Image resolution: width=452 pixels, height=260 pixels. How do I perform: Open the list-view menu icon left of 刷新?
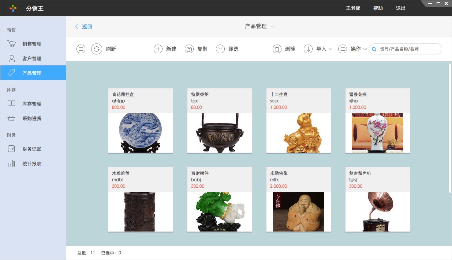tap(81, 49)
